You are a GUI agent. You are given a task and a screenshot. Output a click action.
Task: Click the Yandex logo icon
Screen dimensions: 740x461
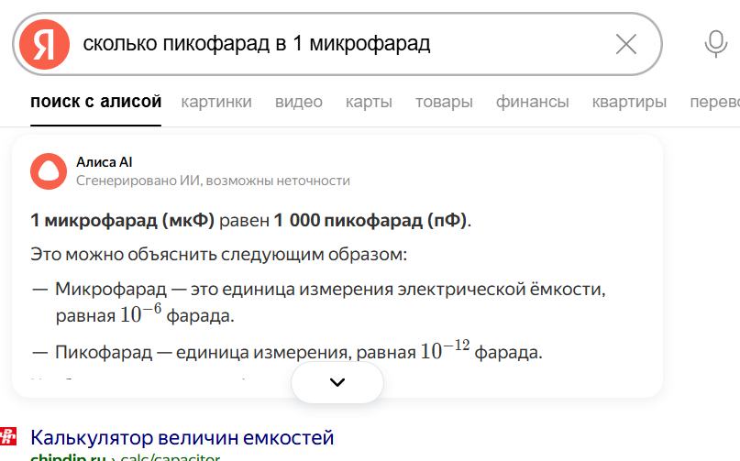[x=44, y=43]
